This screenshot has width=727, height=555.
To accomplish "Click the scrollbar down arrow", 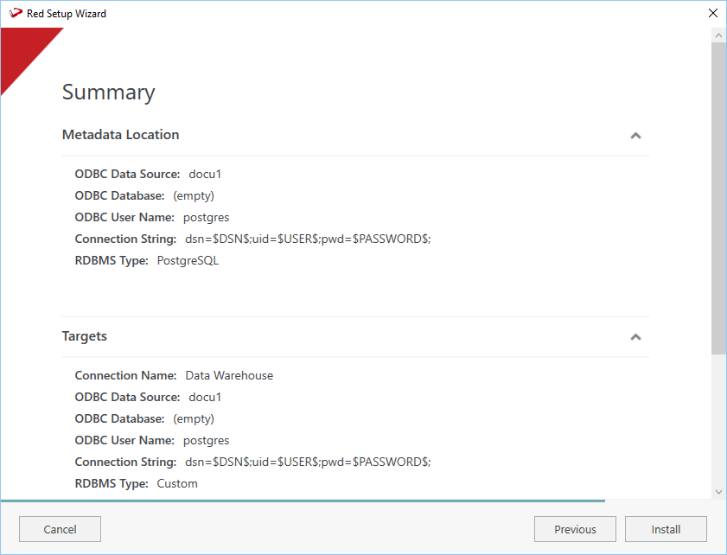I will point(718,491).
